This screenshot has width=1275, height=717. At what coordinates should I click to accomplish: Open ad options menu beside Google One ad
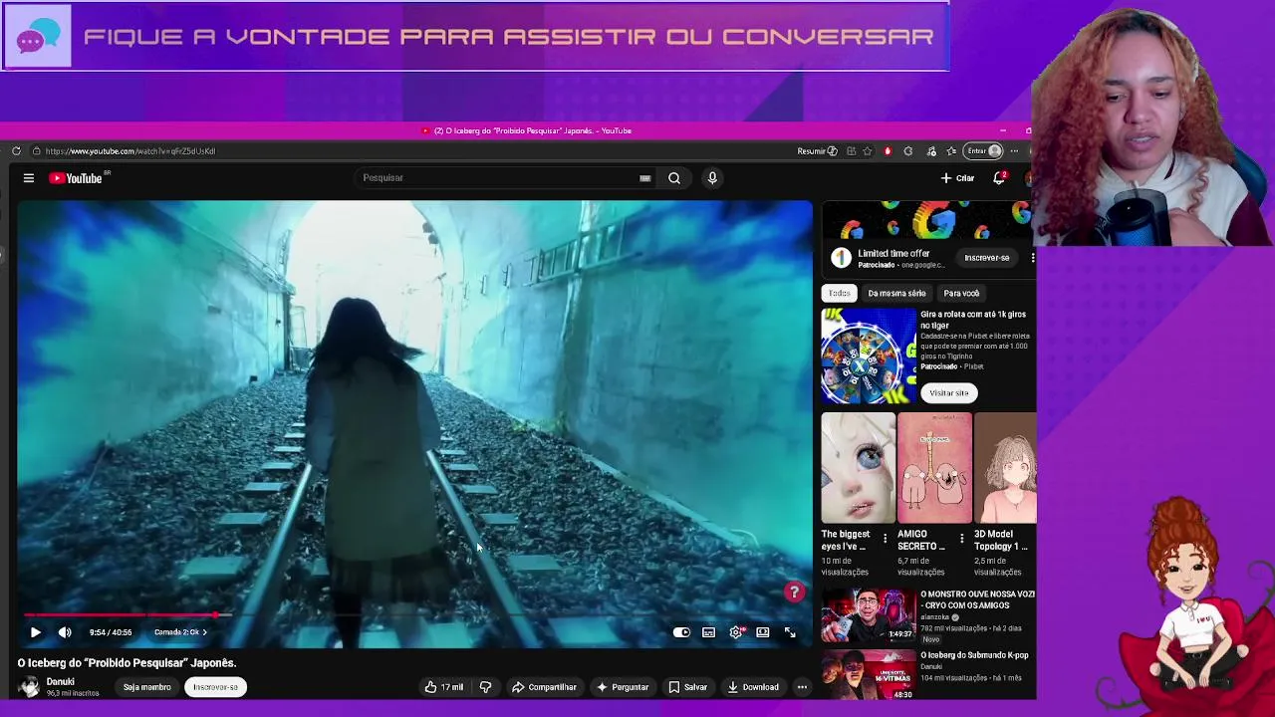point(1032,258)
